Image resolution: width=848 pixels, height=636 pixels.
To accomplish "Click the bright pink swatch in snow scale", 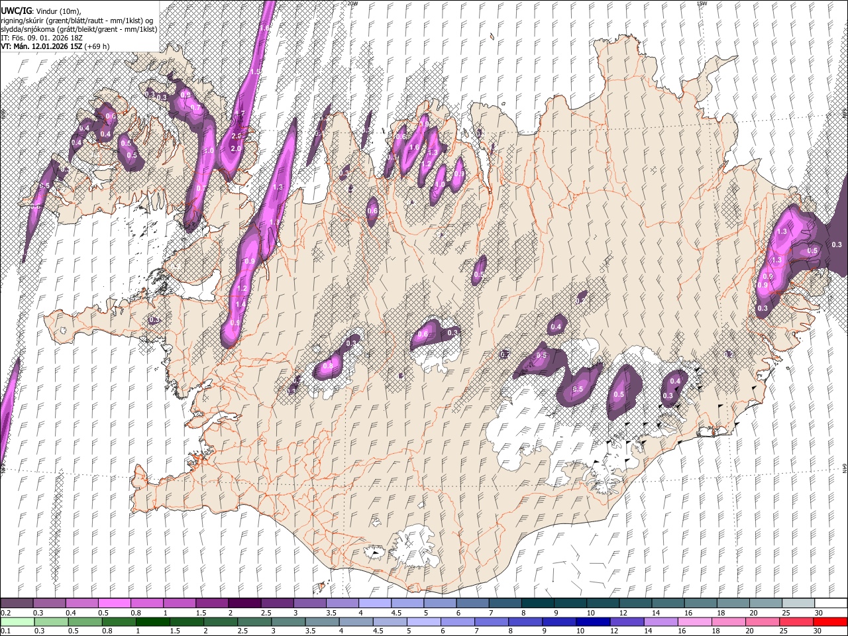I will click(x=114, y=604).
